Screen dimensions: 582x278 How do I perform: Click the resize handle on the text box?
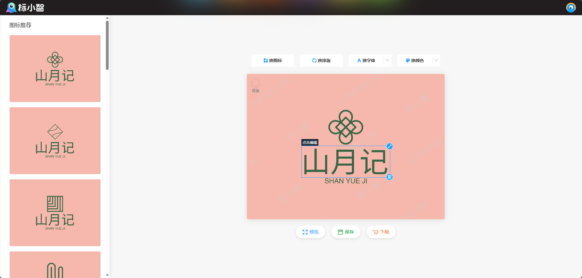click(x=390, y=146)
